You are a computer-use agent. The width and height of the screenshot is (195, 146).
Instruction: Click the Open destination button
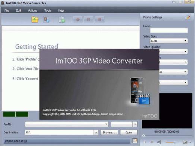129,132
